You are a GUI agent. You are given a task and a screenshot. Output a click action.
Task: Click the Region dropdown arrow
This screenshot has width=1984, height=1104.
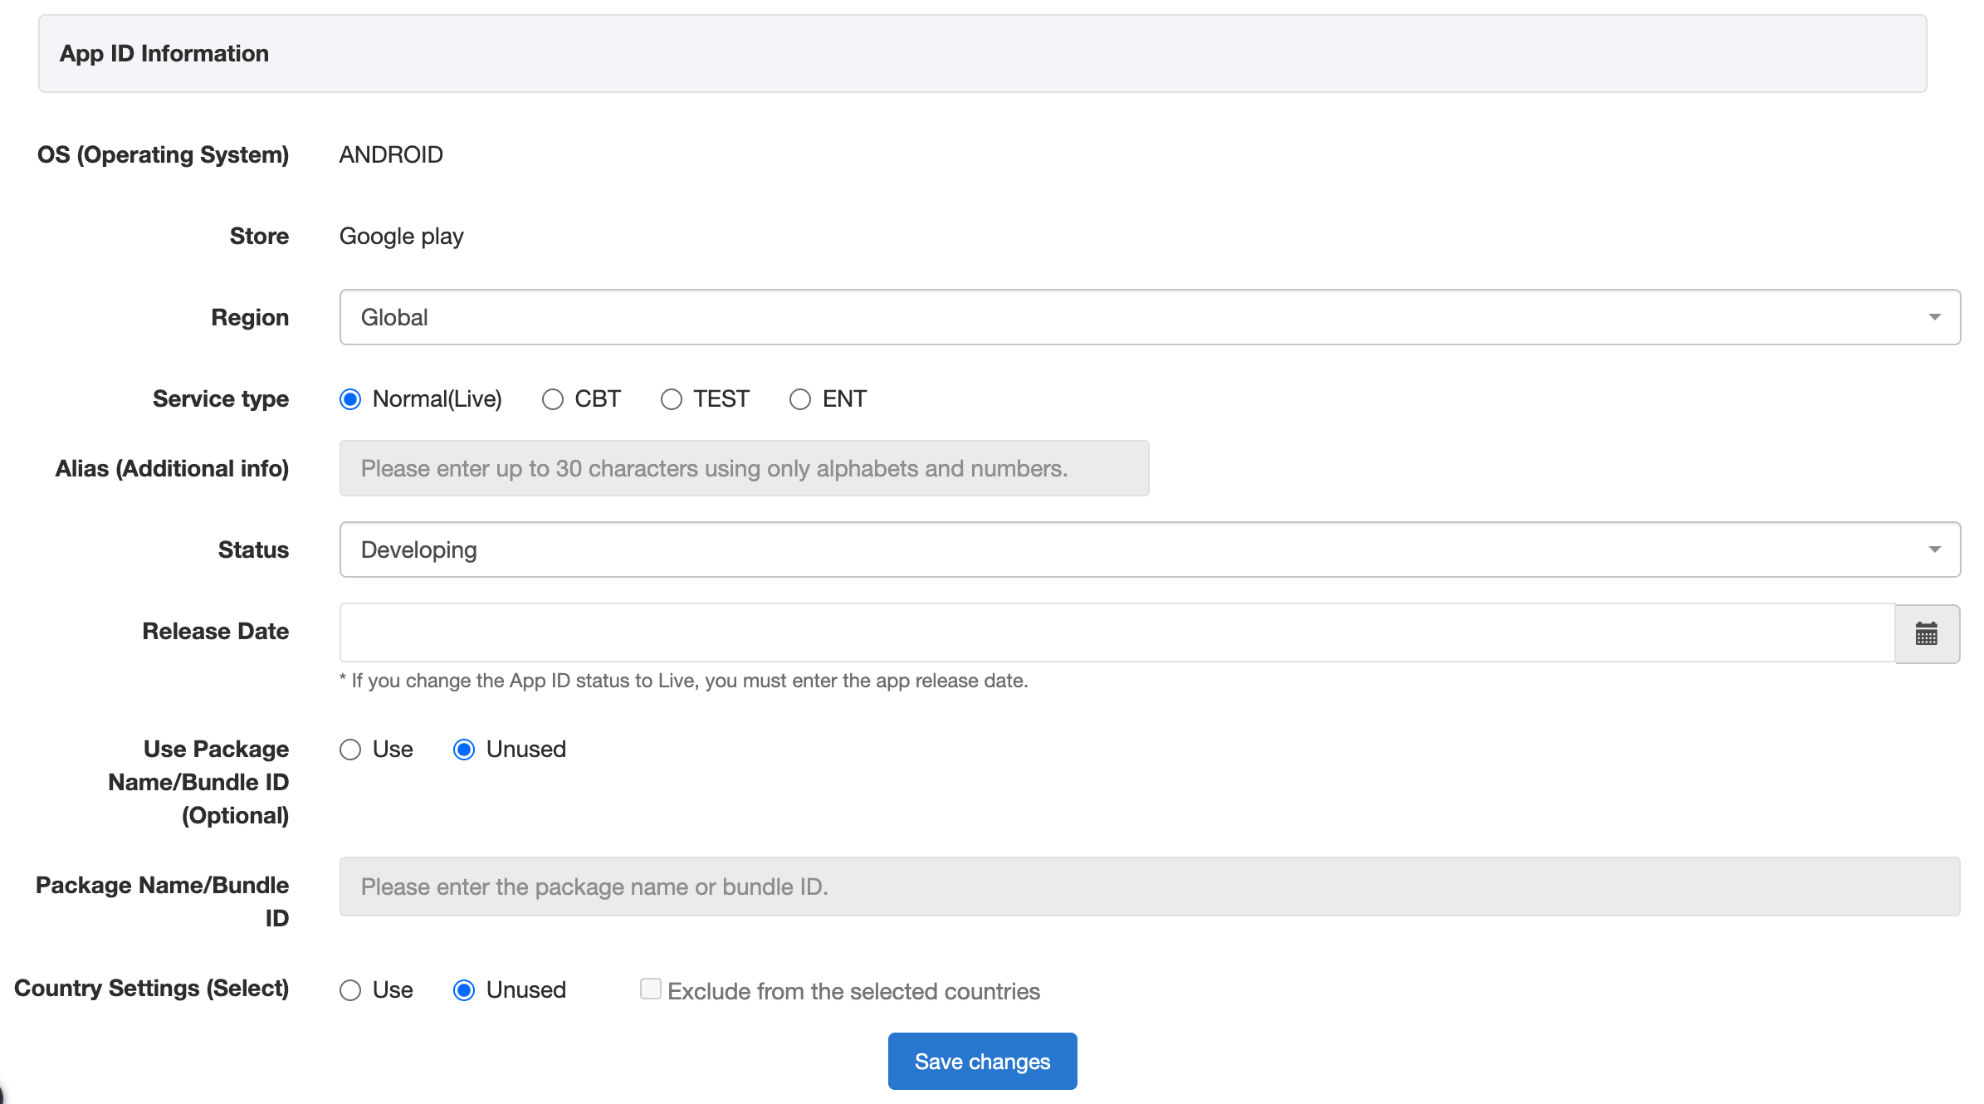[x=1934, y=317]
